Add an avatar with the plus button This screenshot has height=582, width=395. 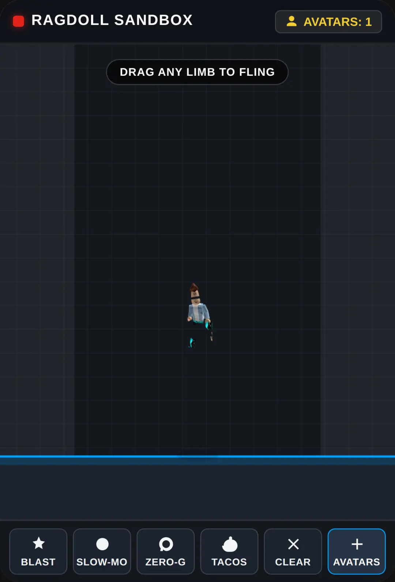(x=357, y=551)
